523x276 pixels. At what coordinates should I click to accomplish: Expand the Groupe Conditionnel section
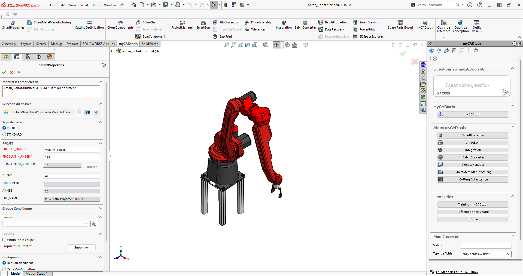(101, 208)
